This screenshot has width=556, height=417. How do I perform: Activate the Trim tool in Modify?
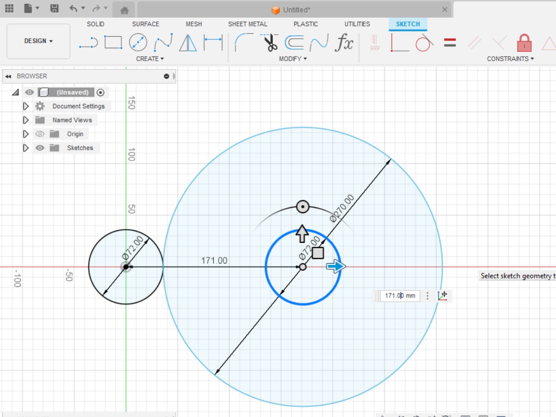[269, 42]
